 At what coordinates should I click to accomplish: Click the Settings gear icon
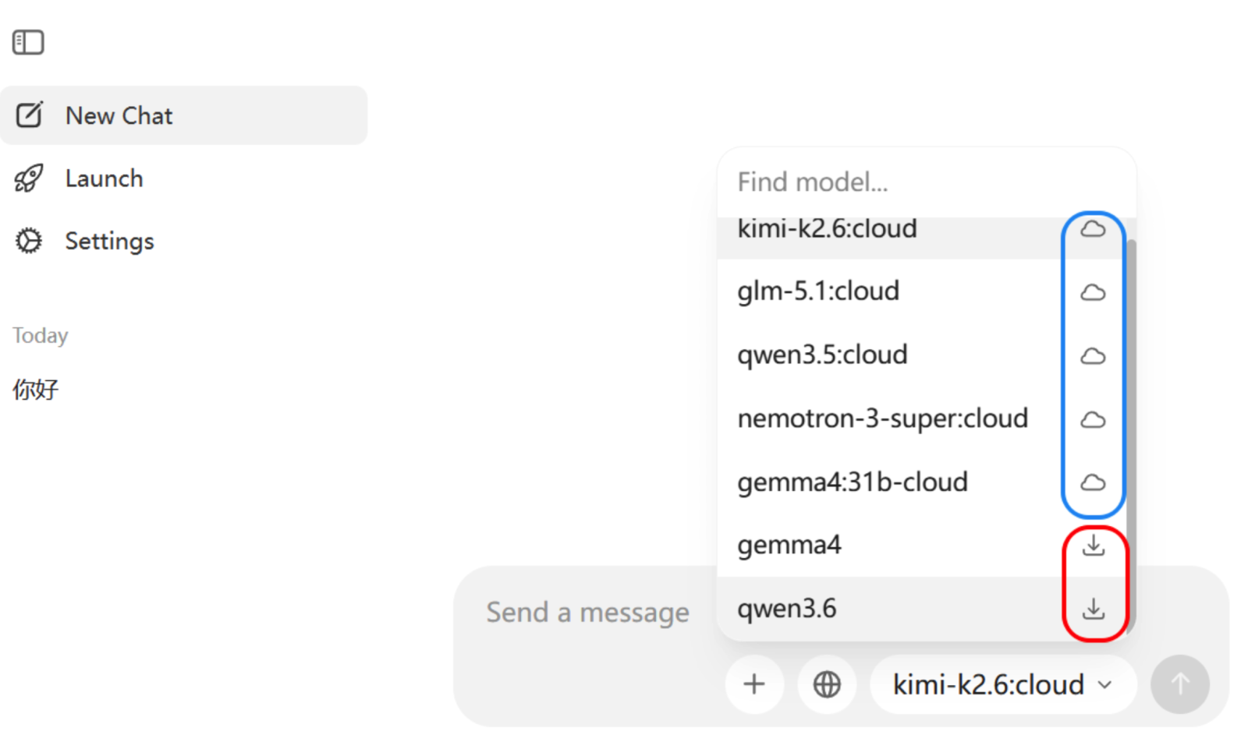tap(29, 241)
